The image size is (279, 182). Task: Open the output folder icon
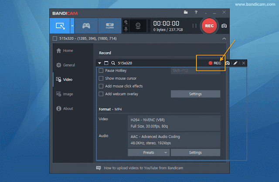186,12
